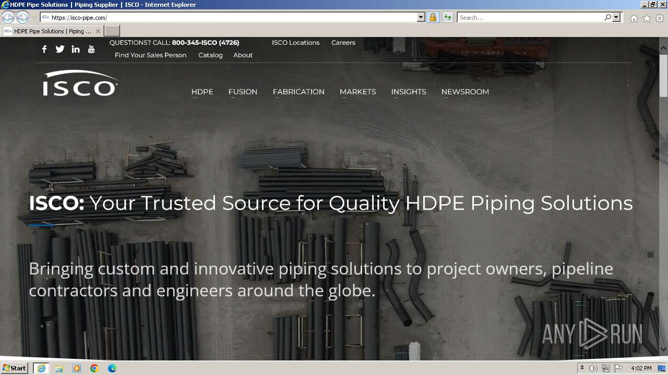Screen dimensions: 668x375
Task: Refresh the page with the reload icon
Action: (447, 17)
